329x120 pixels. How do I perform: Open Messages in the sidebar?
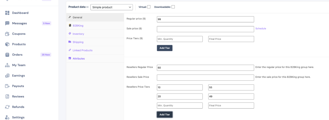pyautogui.click(x=20, y=23)
